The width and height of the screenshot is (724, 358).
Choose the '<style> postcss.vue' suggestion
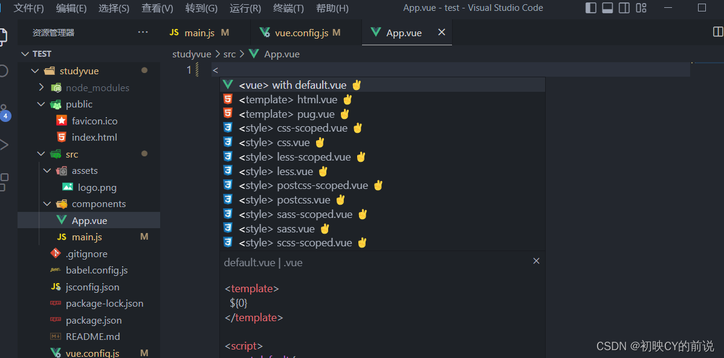coord(383,200)
